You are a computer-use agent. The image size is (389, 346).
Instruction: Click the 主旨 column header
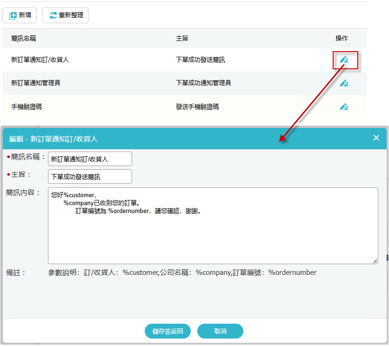(182, 39)
